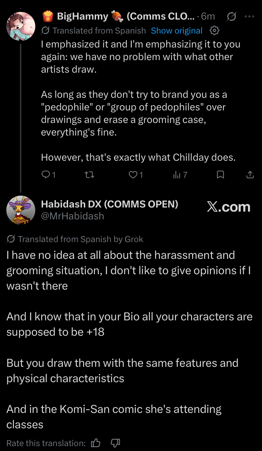
Task: Rate the translation with thumbs up
Action: point(95,443)
